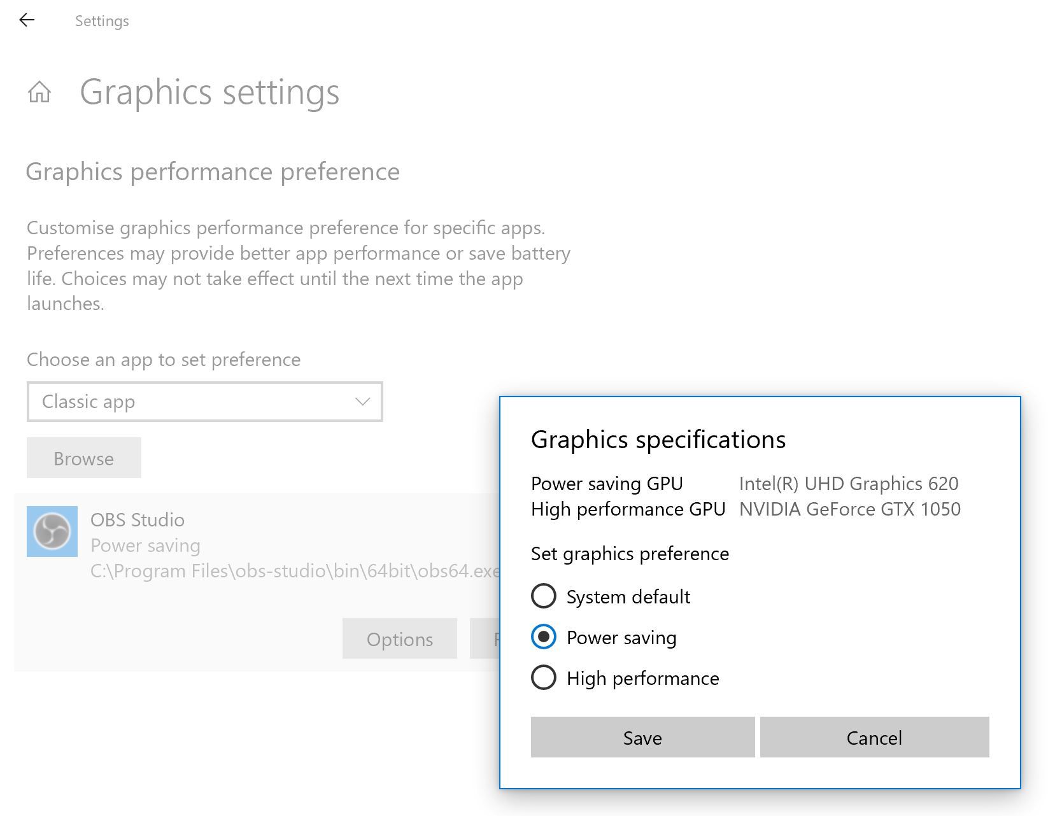This screenshot has width=1055, height=816.
Task: Open Options for OBS Studio
Action: [x=399, y=639]
